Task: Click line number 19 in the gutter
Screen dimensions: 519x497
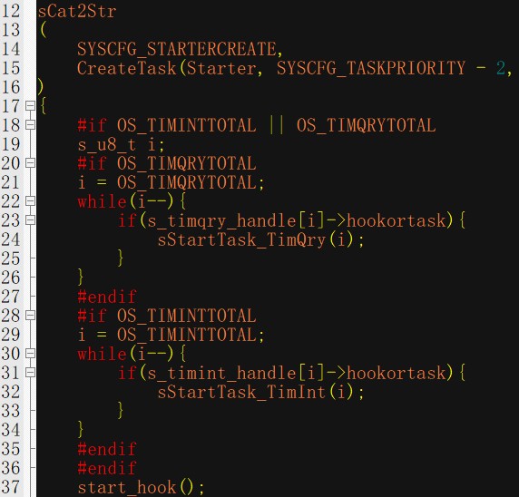Action: 11,144
